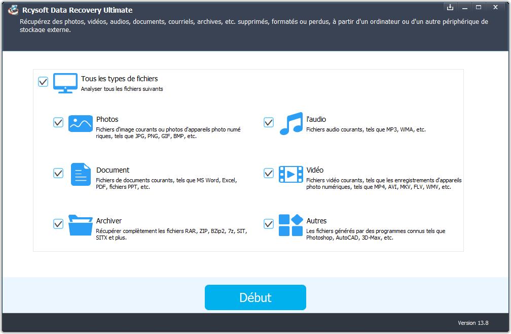The height and width of the screenshot is (334, 511).
Task: Toggle the Photos checkbox
Action: point(58,122)
